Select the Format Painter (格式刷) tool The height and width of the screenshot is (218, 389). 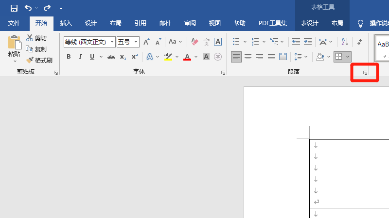click(x=39, y=60)
